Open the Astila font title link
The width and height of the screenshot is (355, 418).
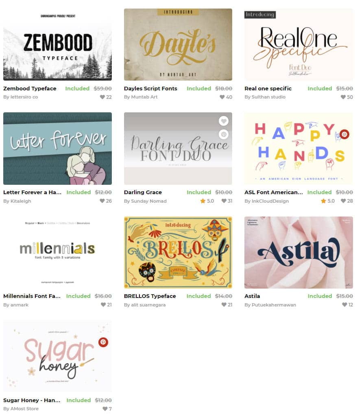[252, 296]
